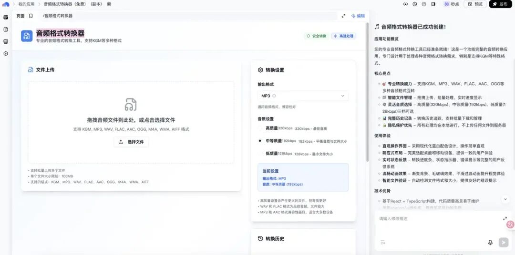Open the document icon in left sidebar
Image resolution: width=515 pixels, height=255 pixels.
6,29
